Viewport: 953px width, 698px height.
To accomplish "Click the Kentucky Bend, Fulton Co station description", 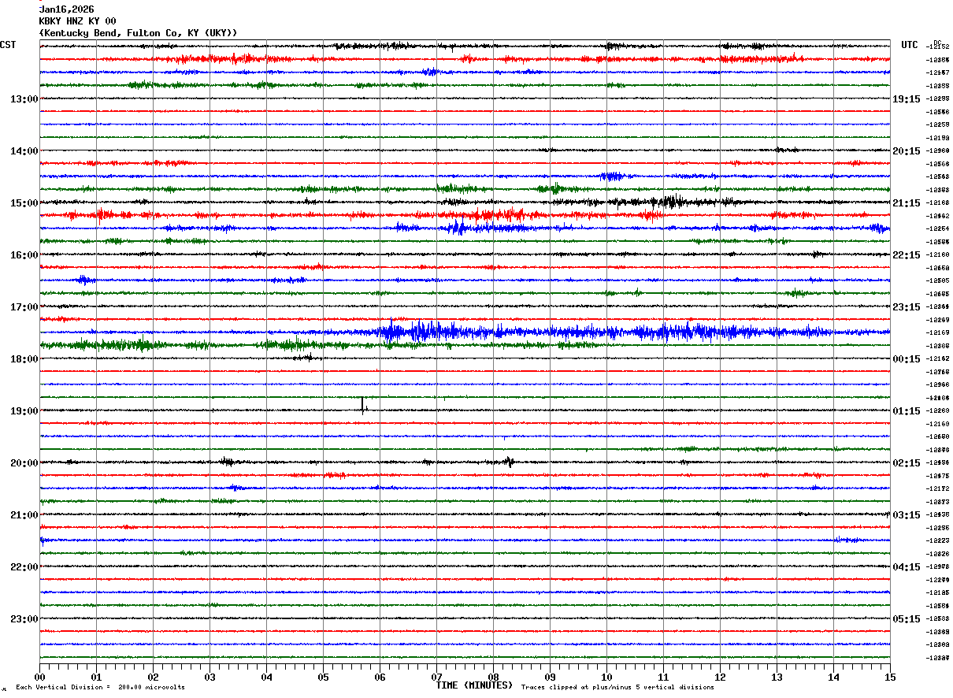I will tap(138, 33).
